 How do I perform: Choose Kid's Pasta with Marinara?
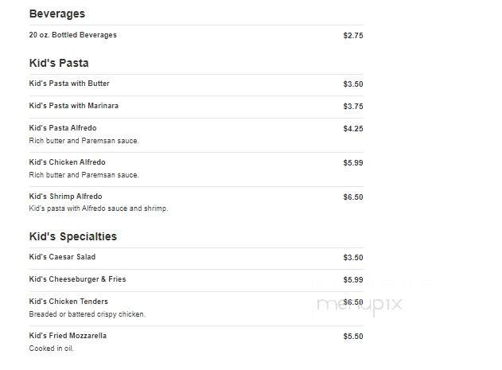(x=74, y=106)
